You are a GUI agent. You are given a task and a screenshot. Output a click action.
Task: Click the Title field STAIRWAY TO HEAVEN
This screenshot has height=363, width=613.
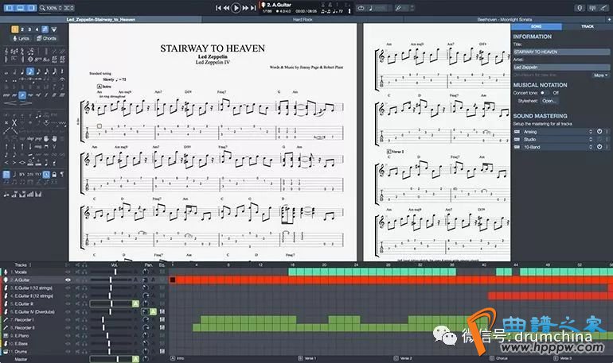pos(559,52)
